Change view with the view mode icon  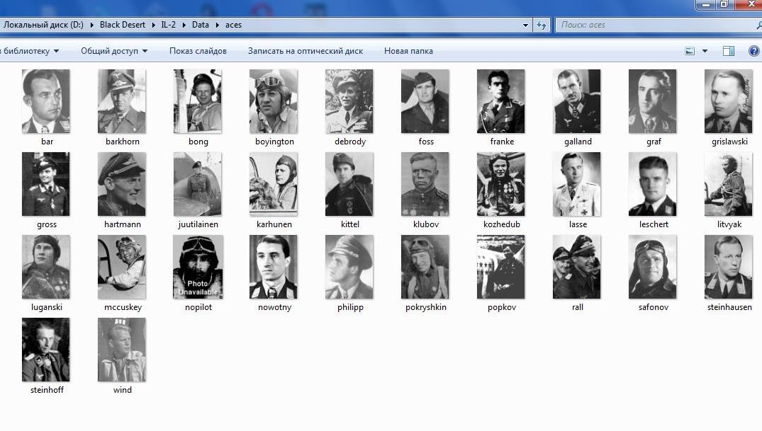690,51
